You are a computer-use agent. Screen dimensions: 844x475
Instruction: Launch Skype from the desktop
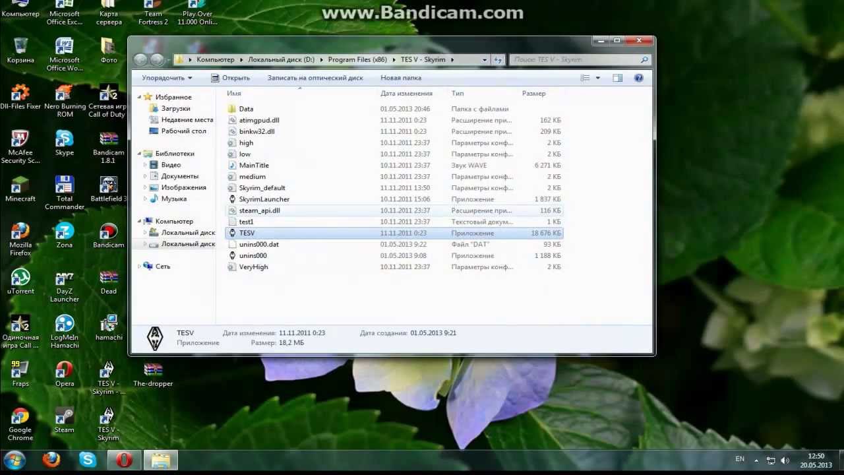coord(65,143)
